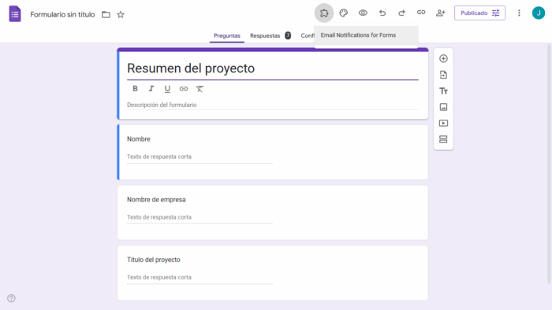Click short answer field under Título del proyecto
Image resolution: width=552 pixels, height=310 pixels.
click(200, 278)
